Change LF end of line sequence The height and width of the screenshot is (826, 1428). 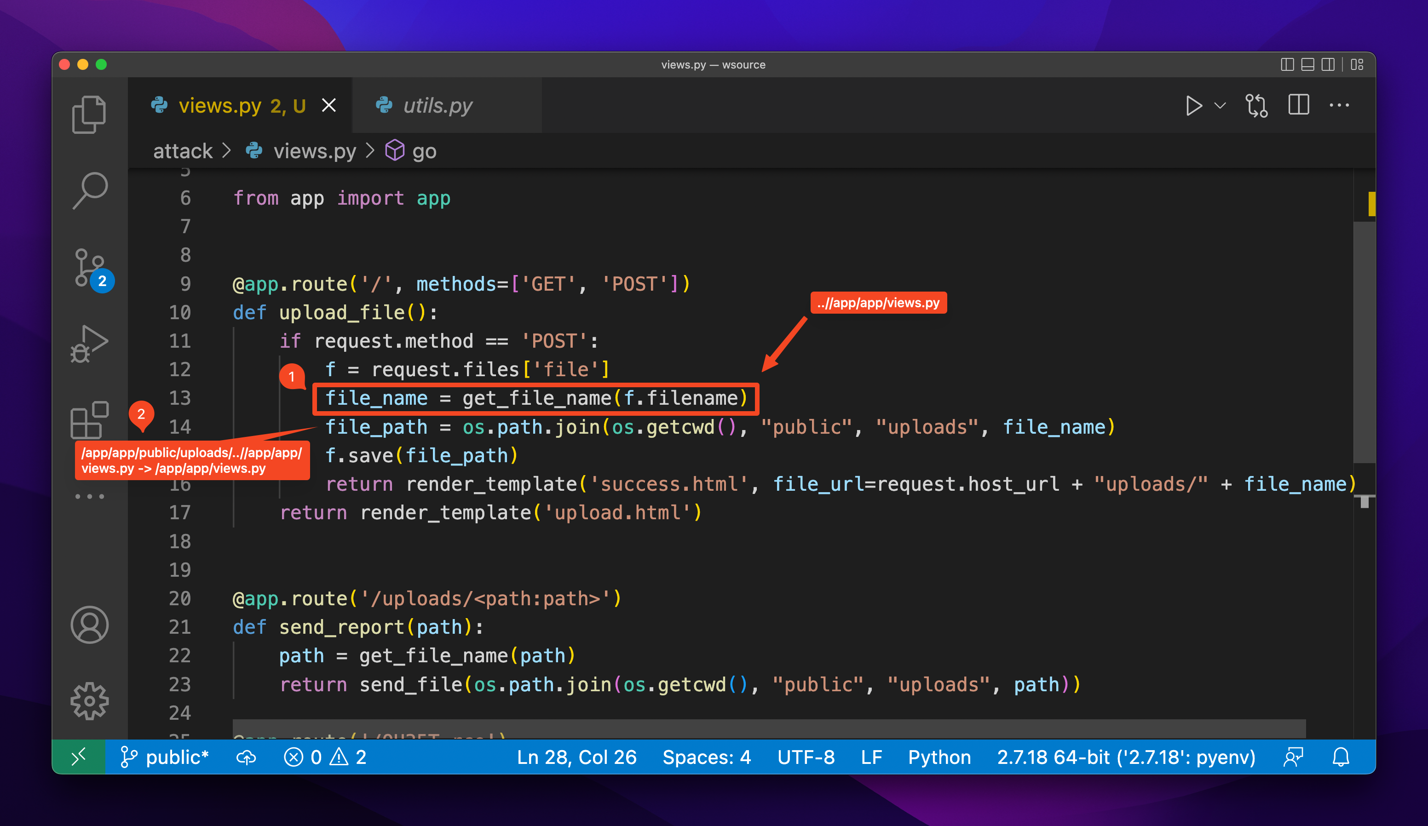pos(871,757)
